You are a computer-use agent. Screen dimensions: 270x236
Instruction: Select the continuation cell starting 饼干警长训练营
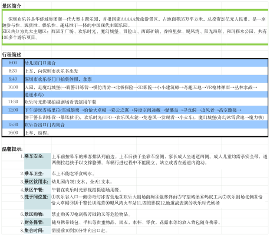[146, 117]
